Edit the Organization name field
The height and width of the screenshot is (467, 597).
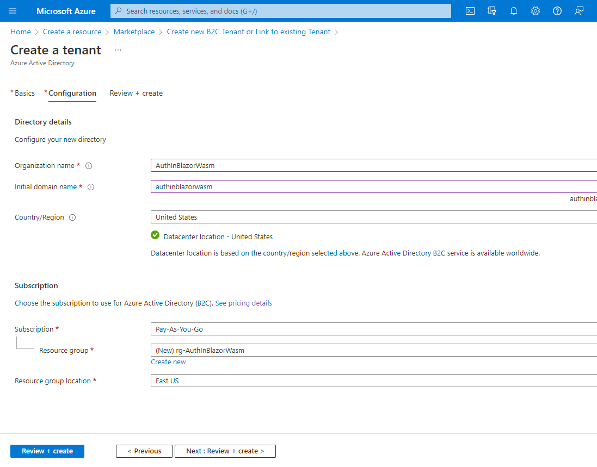click(x=374, y=165)
